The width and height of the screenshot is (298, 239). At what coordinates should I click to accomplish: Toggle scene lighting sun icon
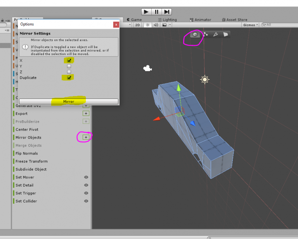pos(148,25)
